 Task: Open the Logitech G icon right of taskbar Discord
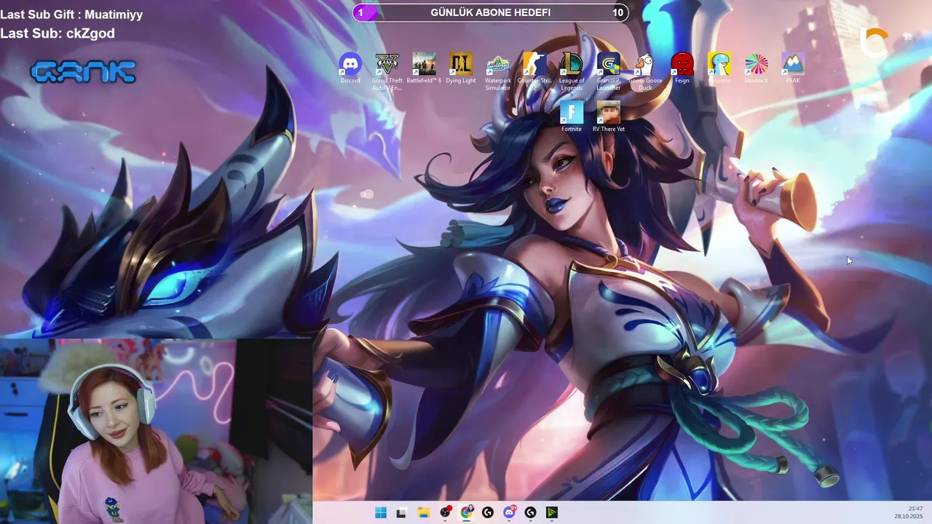pyautogui.click(x=531, y=512)
